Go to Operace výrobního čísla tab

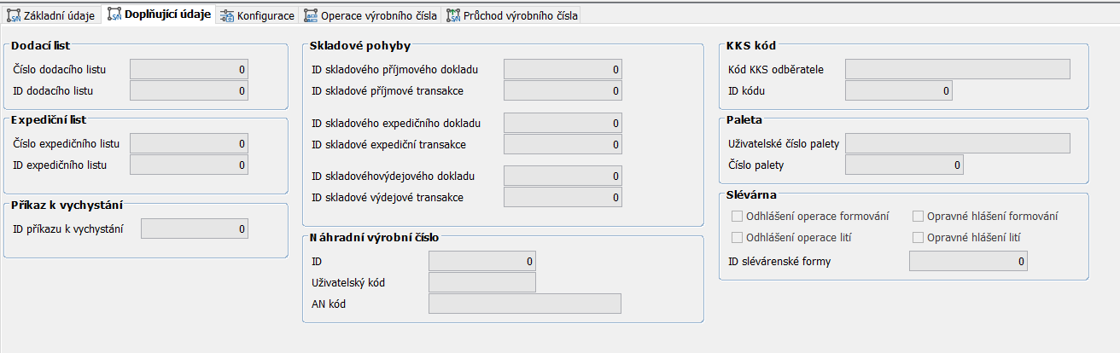click(378, 15)
